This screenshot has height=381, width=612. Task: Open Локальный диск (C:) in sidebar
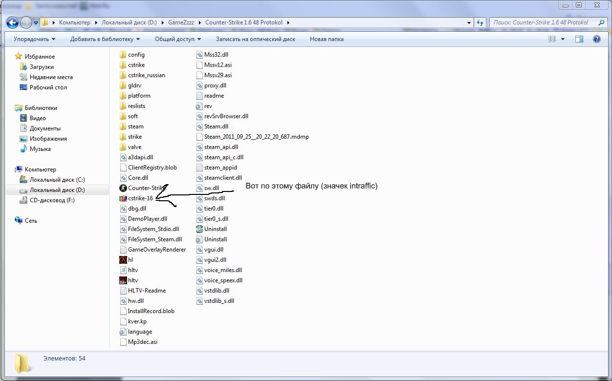point(57,180)
